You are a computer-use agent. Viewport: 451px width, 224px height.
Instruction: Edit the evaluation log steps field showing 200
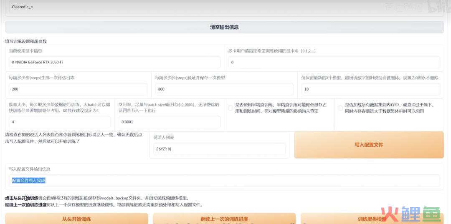(78, 89)
